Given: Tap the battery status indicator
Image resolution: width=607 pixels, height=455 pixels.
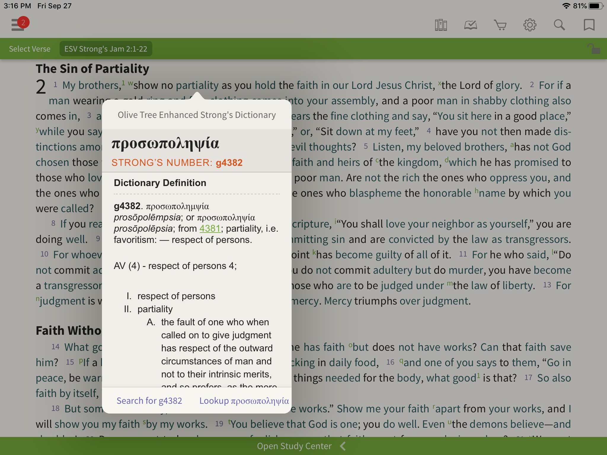Looking at the screenshot, I should click(596, 6).
